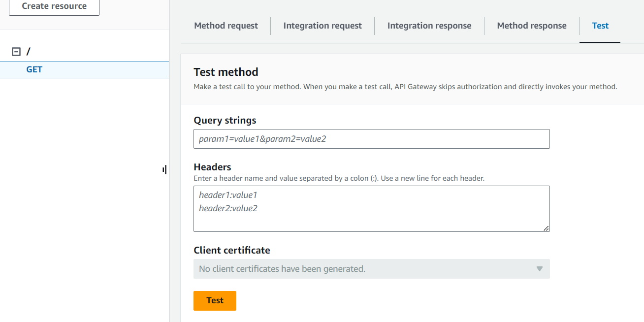Click the Headers textarea resize grip
This screenshot has width=644, height=322.
coord(546,228)
